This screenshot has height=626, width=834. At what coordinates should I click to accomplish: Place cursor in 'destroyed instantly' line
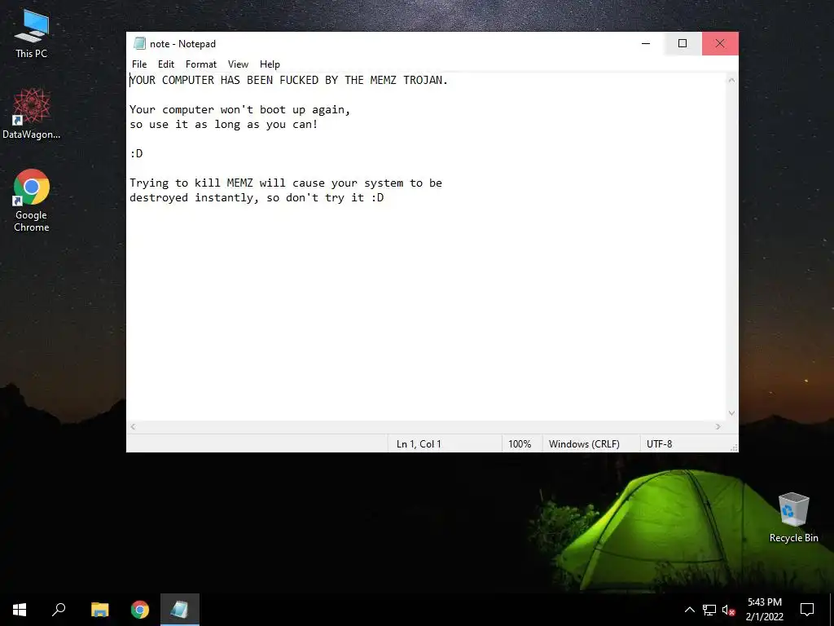click(x=257, y=198)
